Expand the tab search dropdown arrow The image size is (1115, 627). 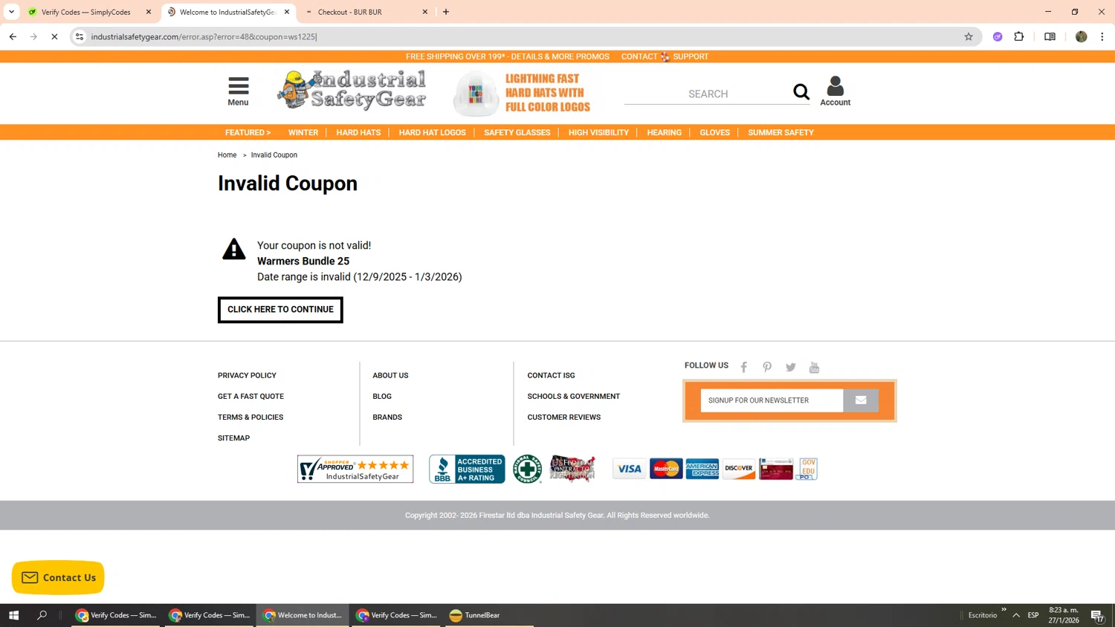tap(11, 12)
